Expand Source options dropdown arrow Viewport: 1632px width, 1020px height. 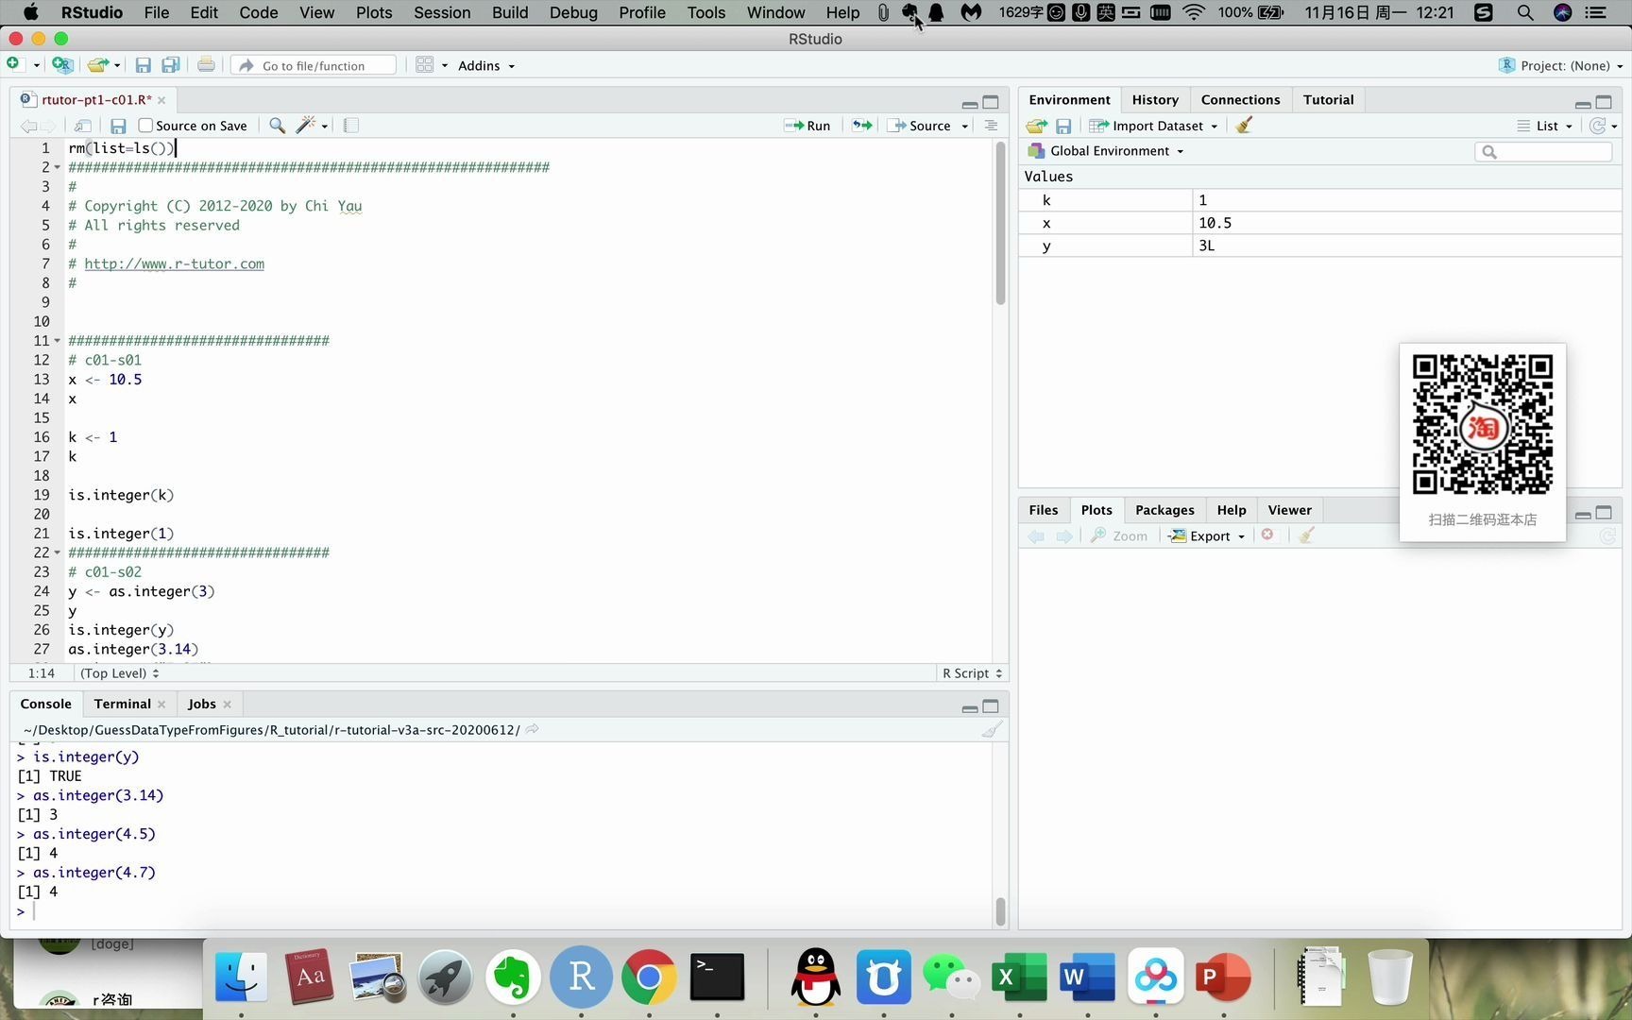[x=965, y=127]
